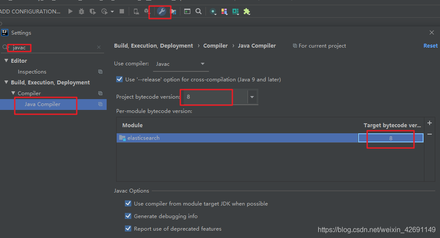Edit target bytecode cell showing 8
The image size is (440, 238).
pos(391,138)
